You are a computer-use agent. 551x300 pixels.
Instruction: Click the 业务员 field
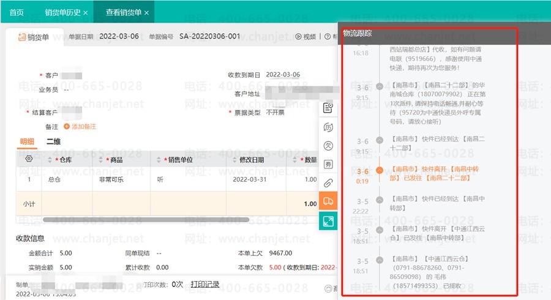(x=66, y=89)
